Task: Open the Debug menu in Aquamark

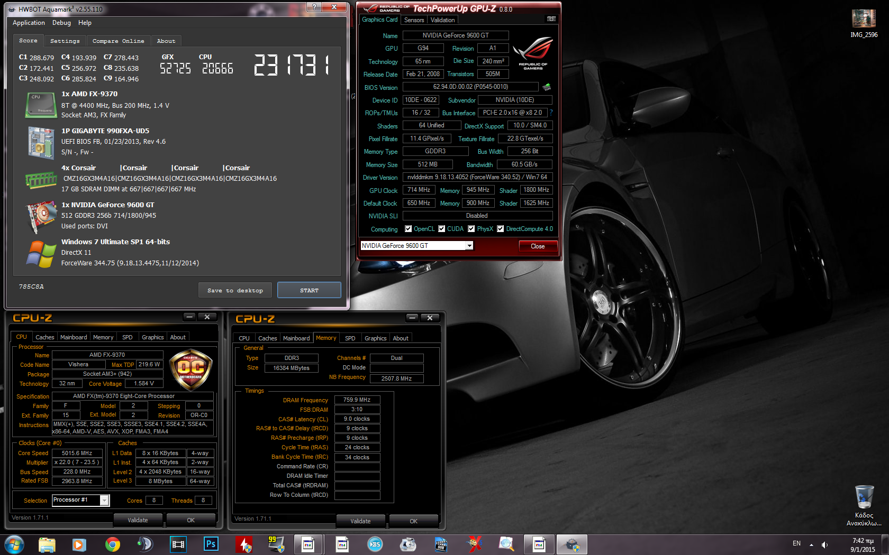Action: [x=61, y=23]
